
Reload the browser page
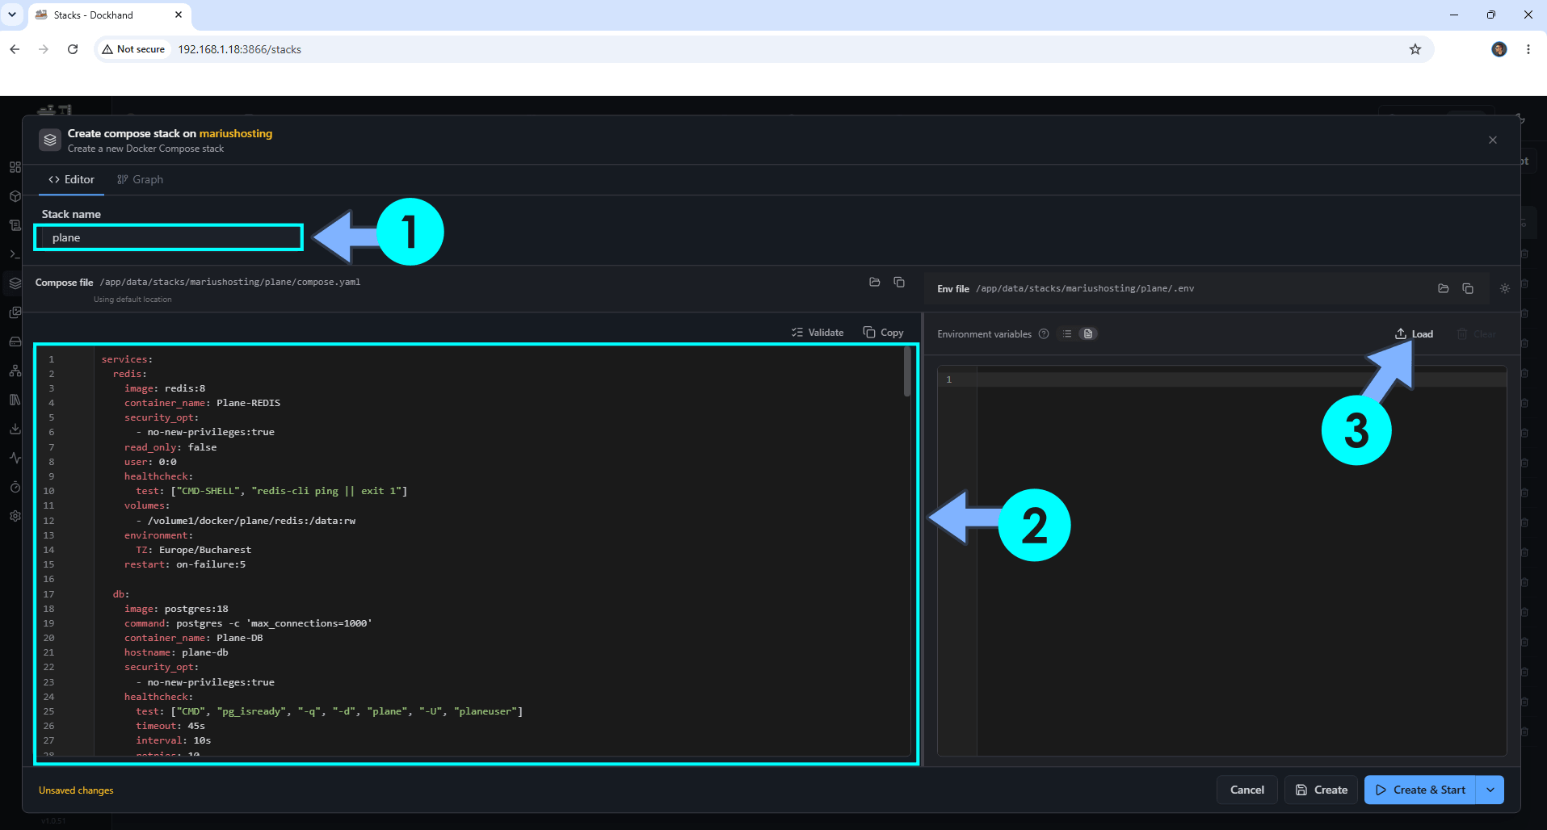[73, 49]
